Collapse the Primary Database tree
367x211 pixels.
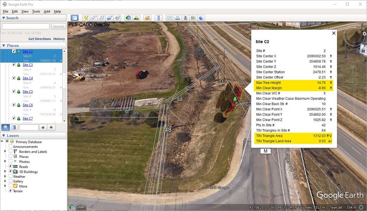coord(2,141)
